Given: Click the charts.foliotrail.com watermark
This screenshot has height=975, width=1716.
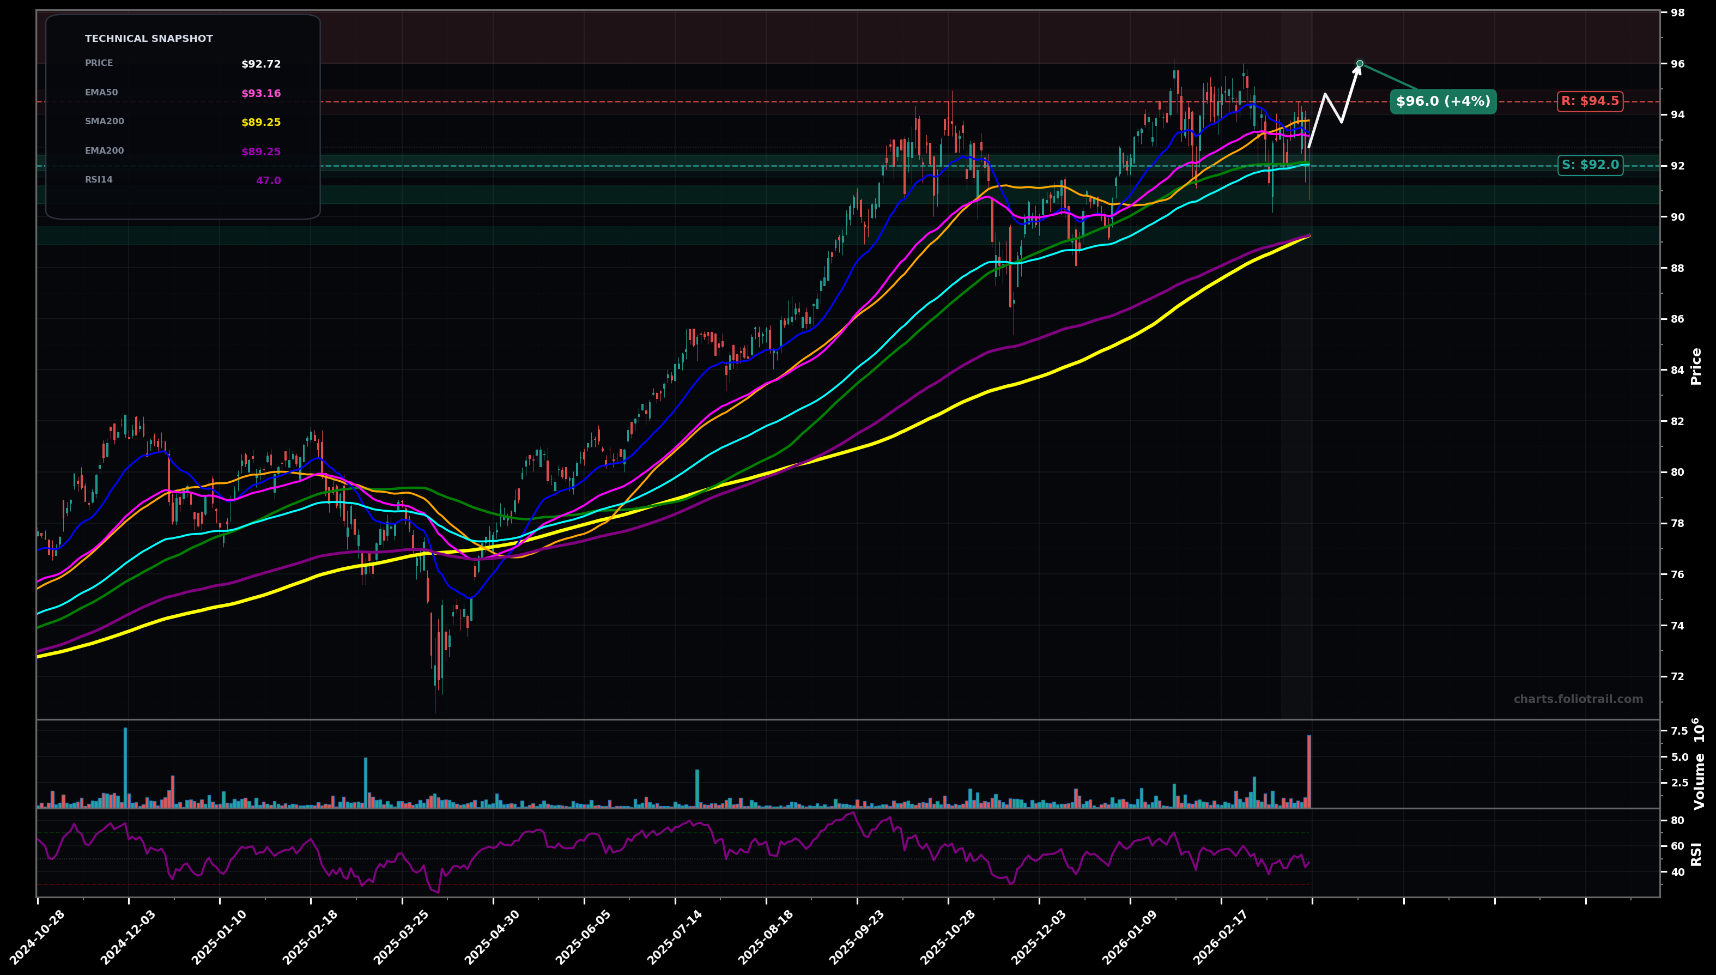Looking at the screenshot, I should coord(1578,699).
